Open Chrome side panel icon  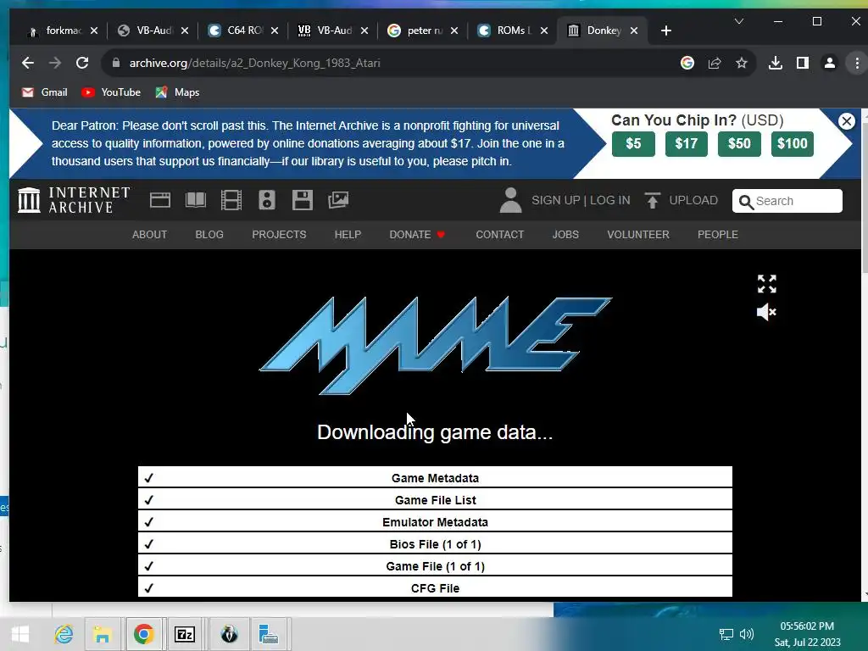802,63
